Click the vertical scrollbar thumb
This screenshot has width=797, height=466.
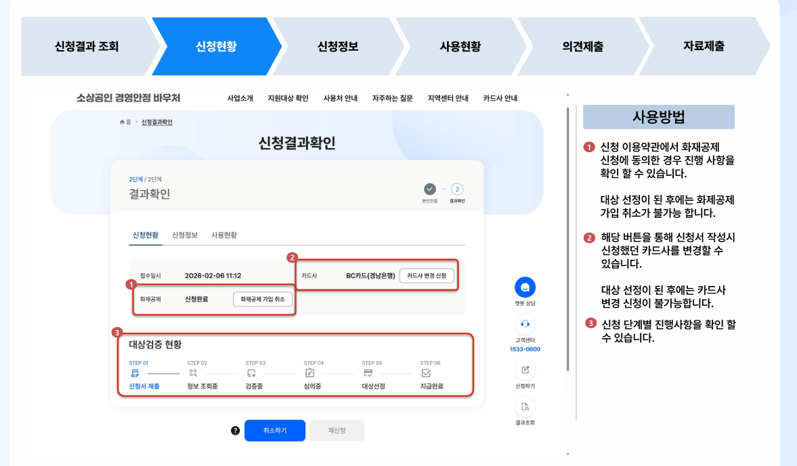[x=567, y=239]
